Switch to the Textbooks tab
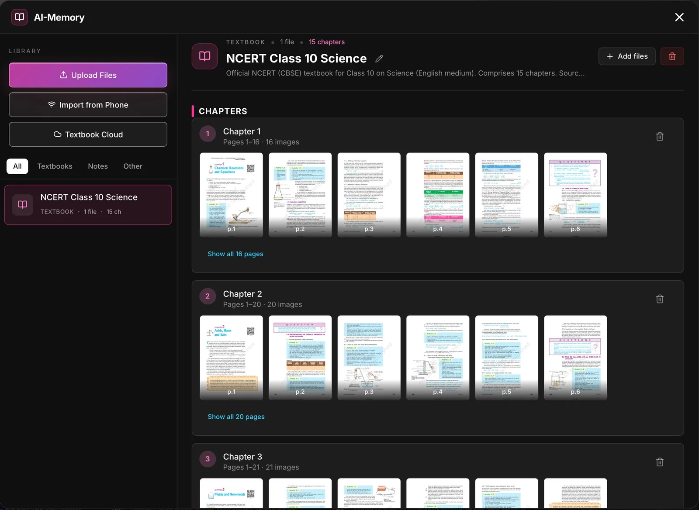Viewport: 699px width, 510px height. (x=55, y=166)
